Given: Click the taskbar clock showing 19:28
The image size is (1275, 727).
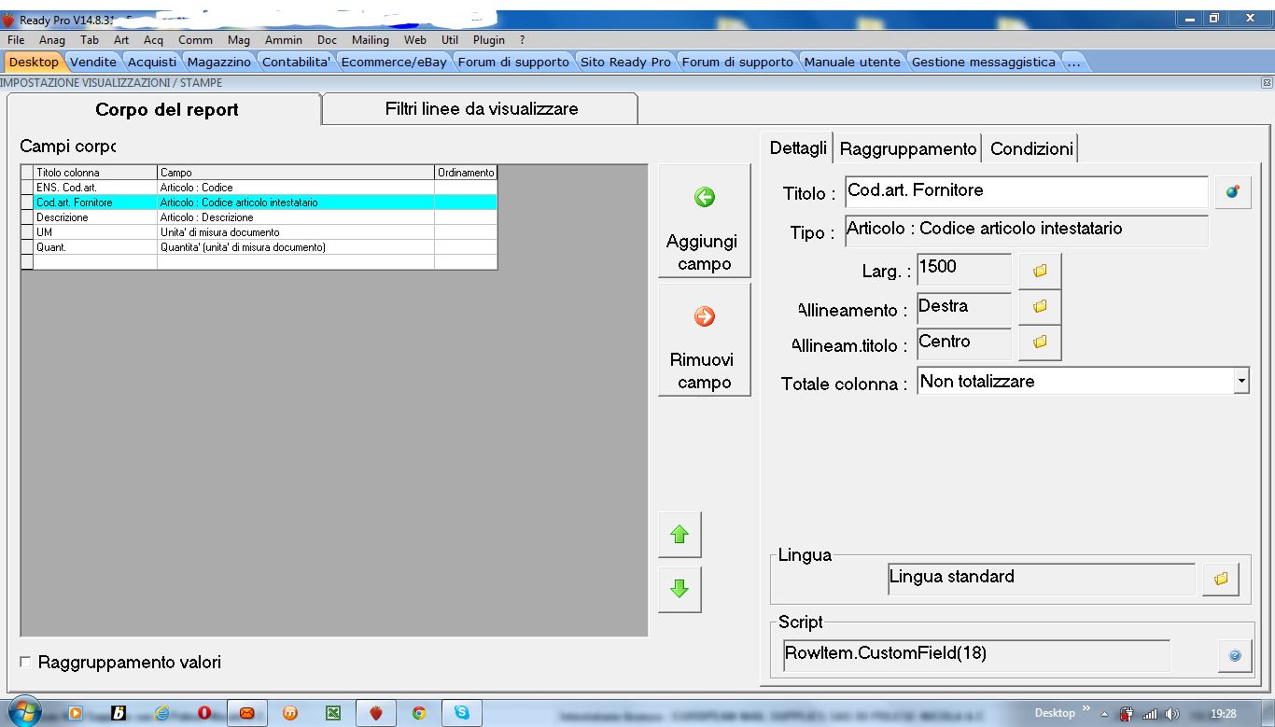Looking at the screenshot, I should click(x=1224, y=714).
